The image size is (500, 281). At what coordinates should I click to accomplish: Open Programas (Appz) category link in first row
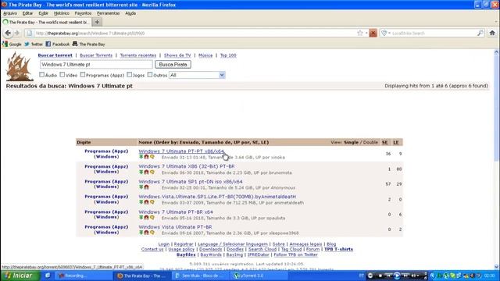[106, 151]
